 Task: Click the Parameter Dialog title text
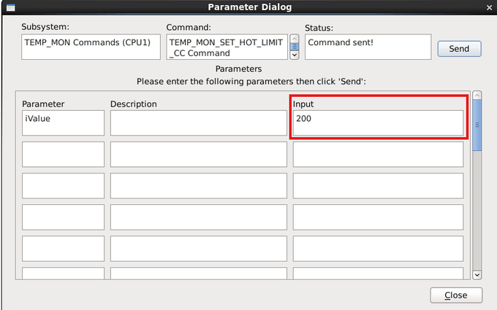(x=250, y=7)
